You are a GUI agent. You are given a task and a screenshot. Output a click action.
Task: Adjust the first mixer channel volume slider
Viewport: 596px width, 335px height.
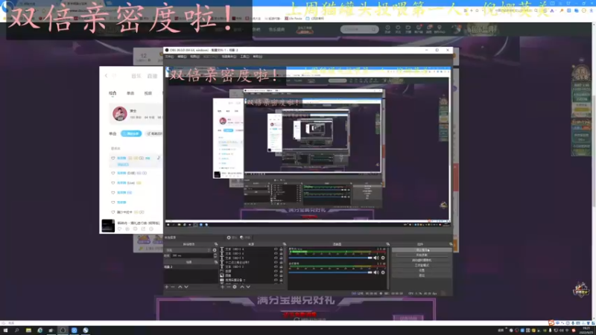[331, 258]
